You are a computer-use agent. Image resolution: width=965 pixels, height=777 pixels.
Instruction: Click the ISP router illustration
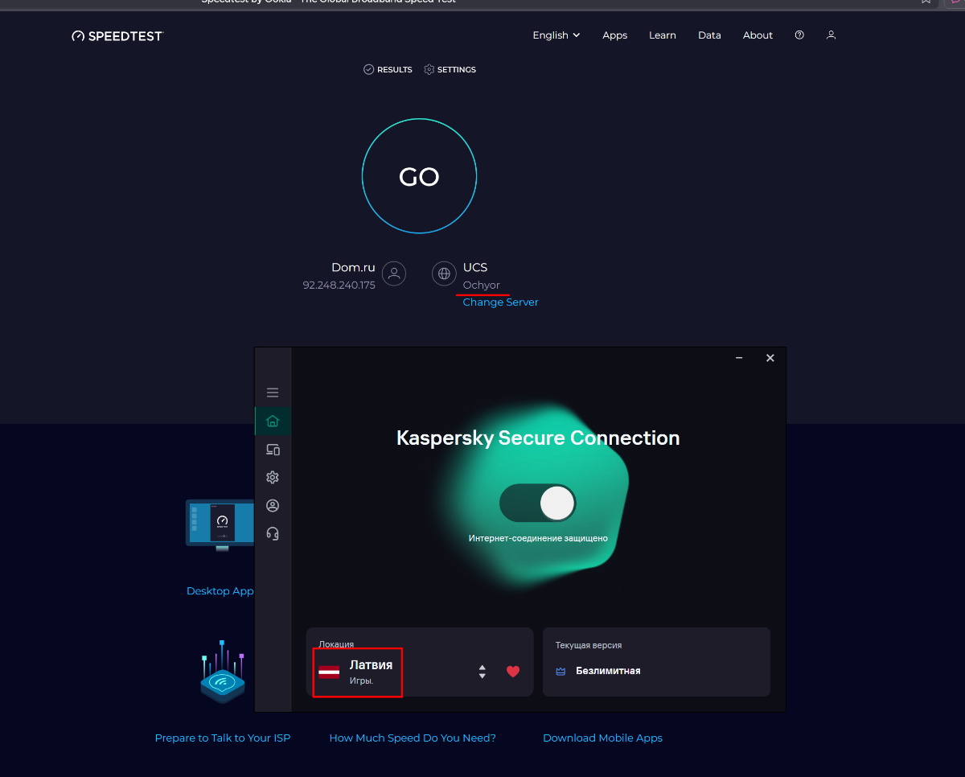point(223,672)
